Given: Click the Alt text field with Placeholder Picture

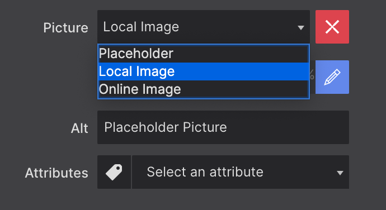Looking at the screenshot, I should pyautogui.click(x=223, y=127).
